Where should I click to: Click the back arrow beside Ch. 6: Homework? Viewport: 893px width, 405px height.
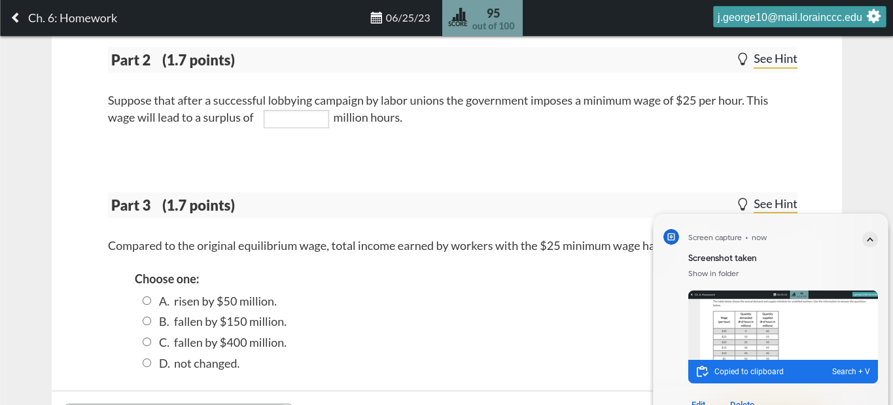[14, 18]
